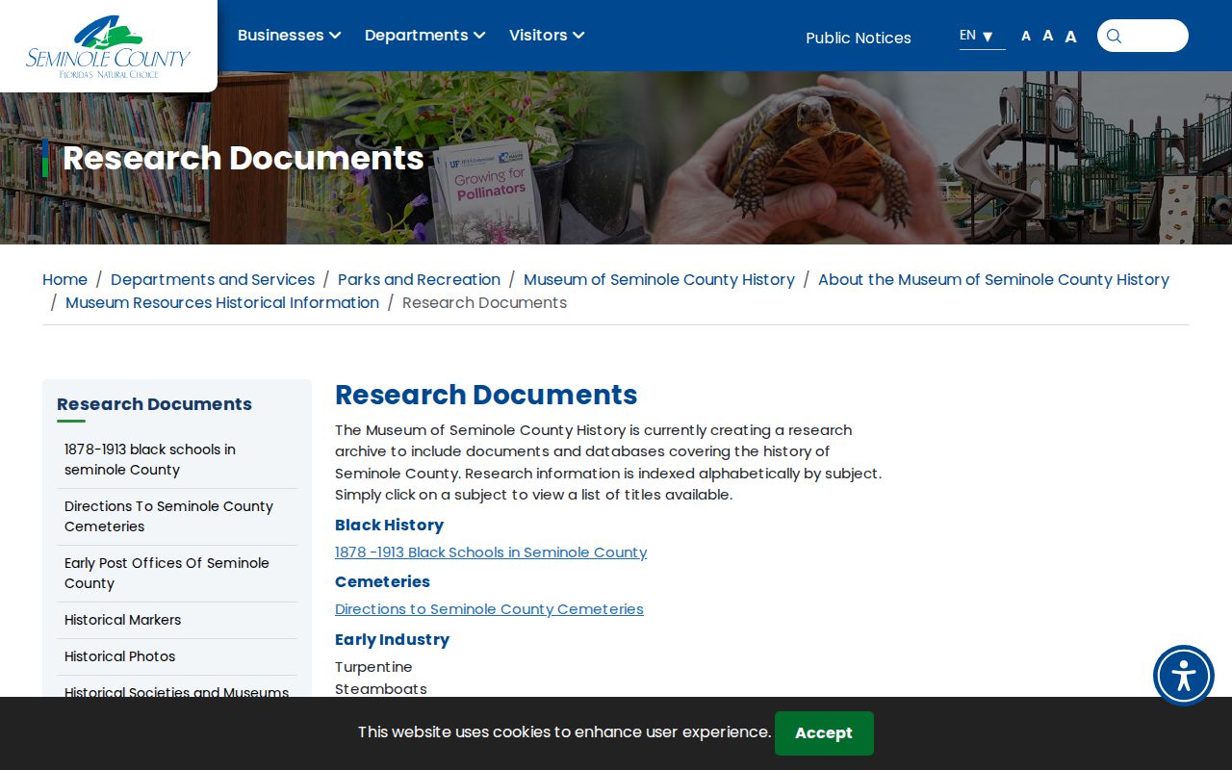Select Directions To Seminole County Cemeteries sidebar item
This screenshot has height=770, width=1232.
pos(177,517)
